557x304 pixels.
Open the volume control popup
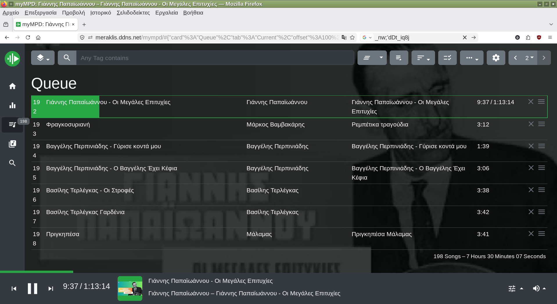click(x=539, y=288)
